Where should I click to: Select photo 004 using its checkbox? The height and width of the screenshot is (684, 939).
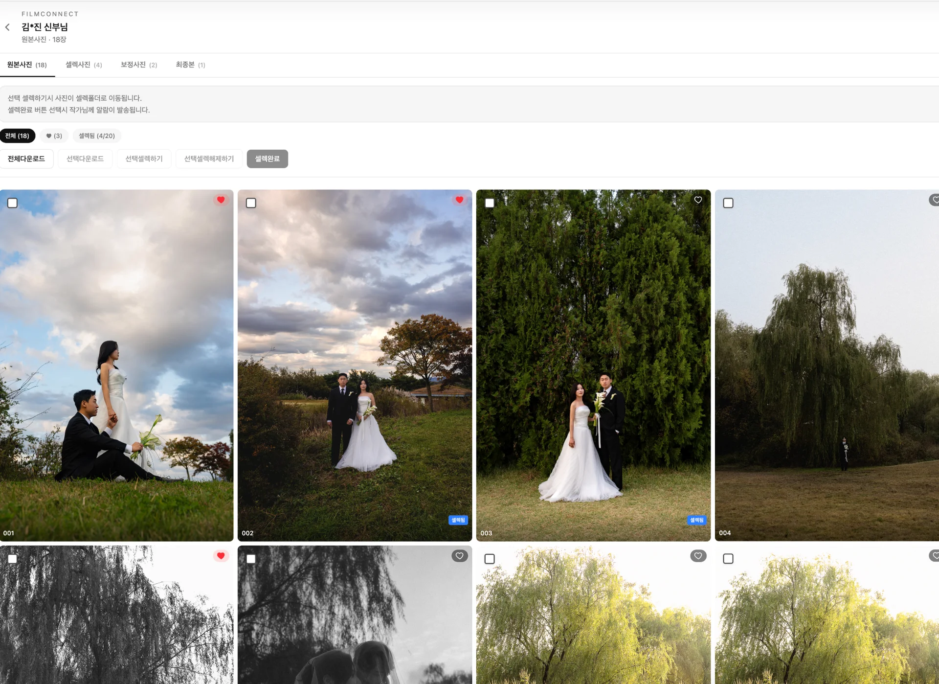tap(728, 203)
